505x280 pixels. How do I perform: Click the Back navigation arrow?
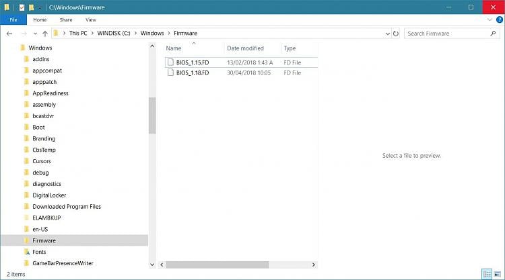point(9,34)
